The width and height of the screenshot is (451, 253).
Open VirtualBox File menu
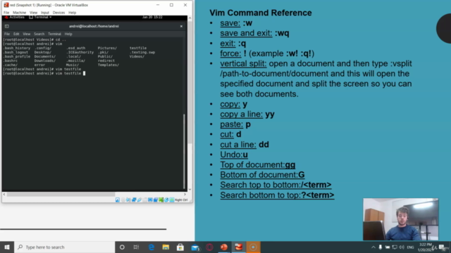click(x=6, y=13)
